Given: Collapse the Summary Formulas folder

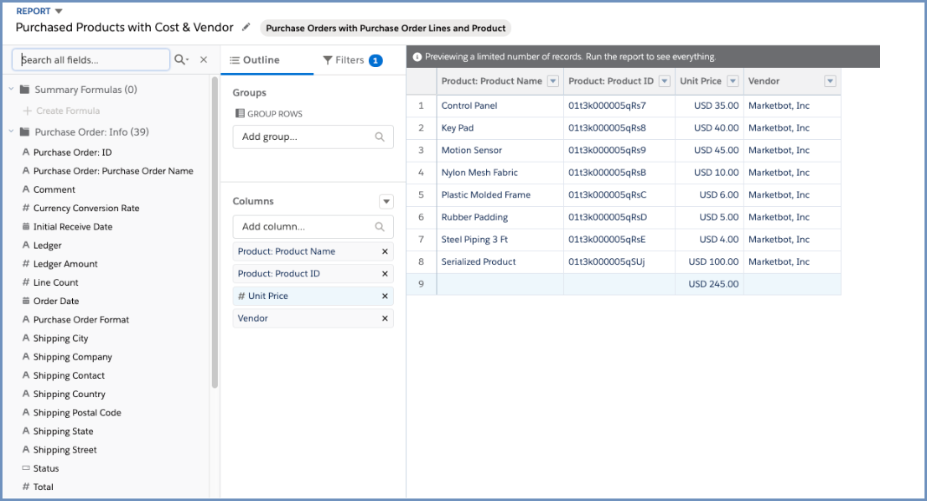Looking at the screenshot, I should point(11,89).
